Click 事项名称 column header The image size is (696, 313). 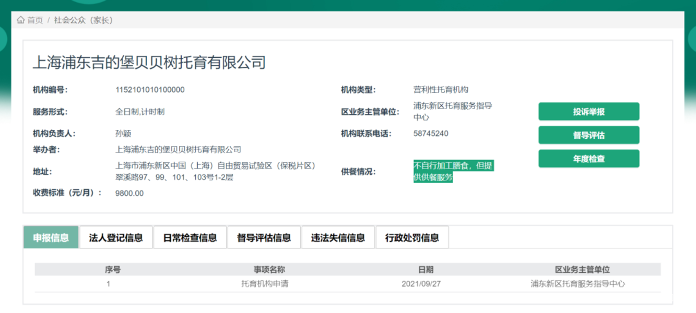click(269, 270)
